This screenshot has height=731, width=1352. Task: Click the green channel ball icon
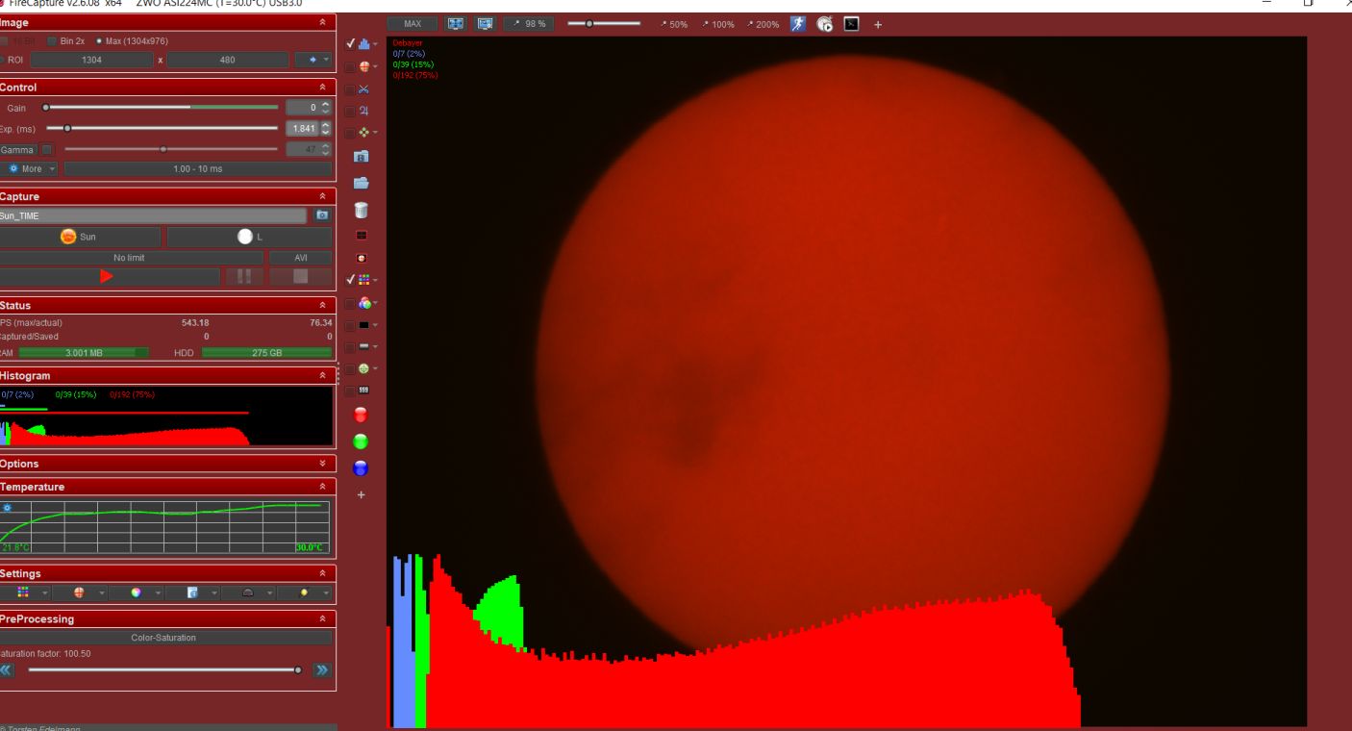pos(362,442)
